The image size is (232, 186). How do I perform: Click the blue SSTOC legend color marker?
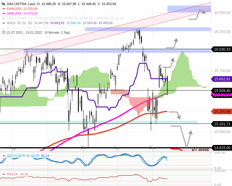pyautogui.click(x=4, y=156)
